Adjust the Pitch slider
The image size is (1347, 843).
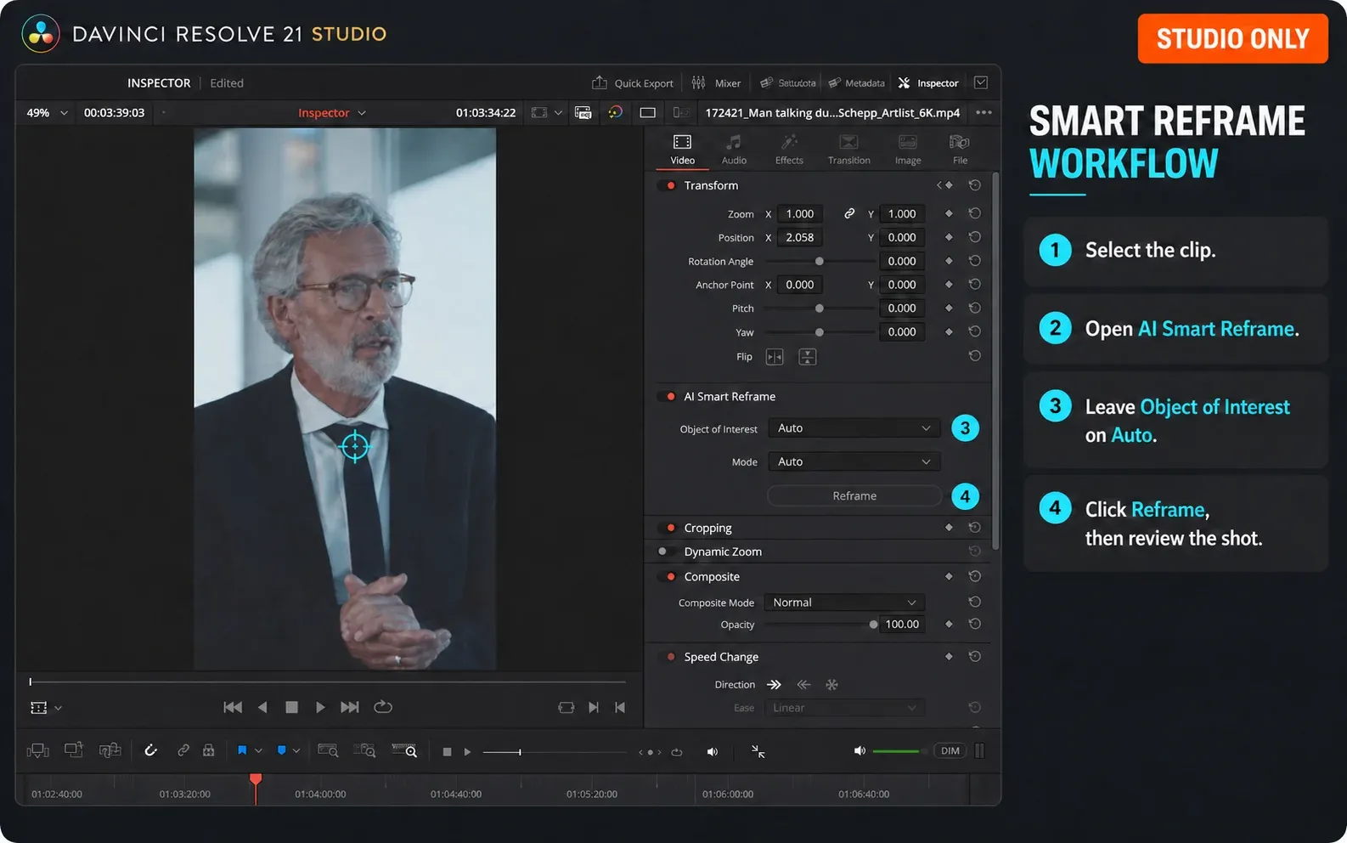(x=819, y=308)
